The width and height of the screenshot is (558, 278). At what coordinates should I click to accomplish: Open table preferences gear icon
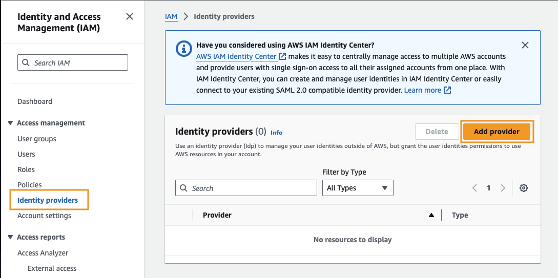point(523,188)
